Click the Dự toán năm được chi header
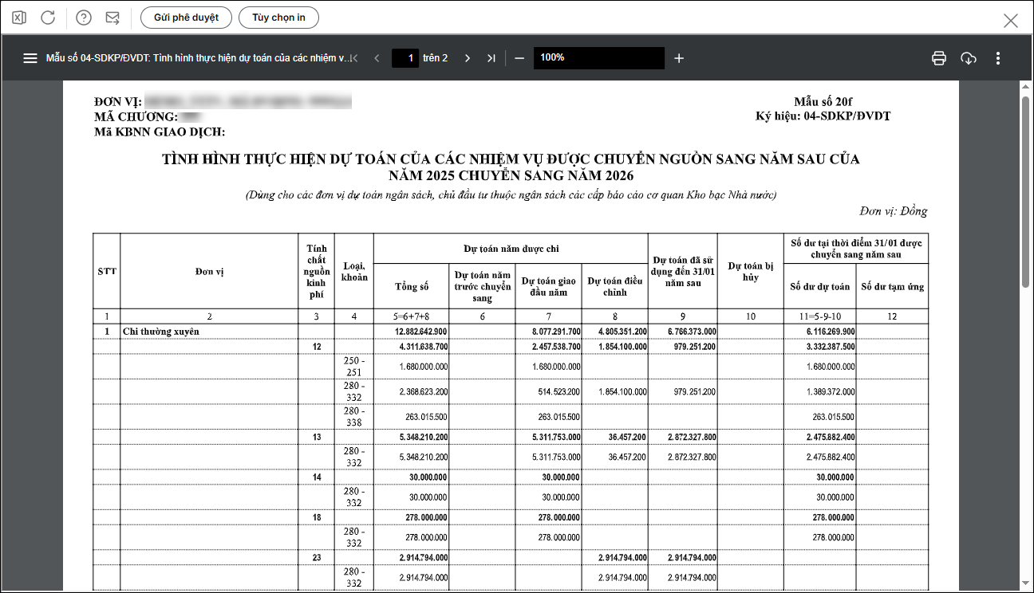The width and height of the screenshot is (1034, 593). pos(511,249)
